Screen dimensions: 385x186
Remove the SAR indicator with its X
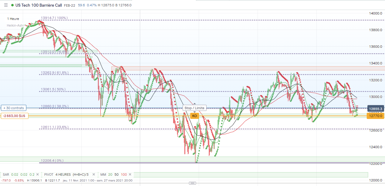pyautogui.click(x=37, y=175)
